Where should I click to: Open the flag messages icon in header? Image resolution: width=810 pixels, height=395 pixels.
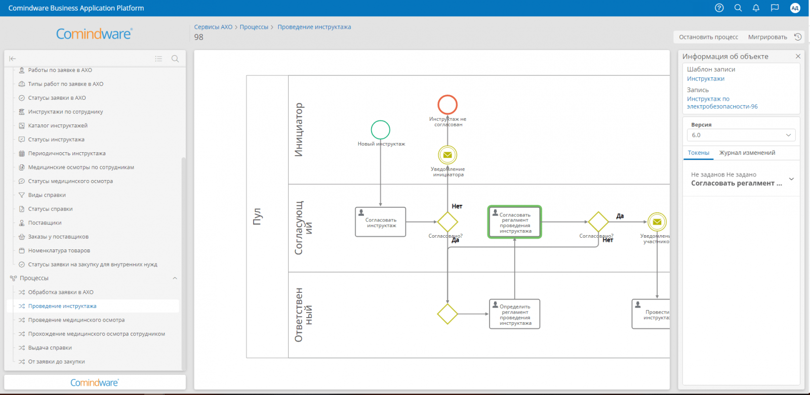coord(775,8)
